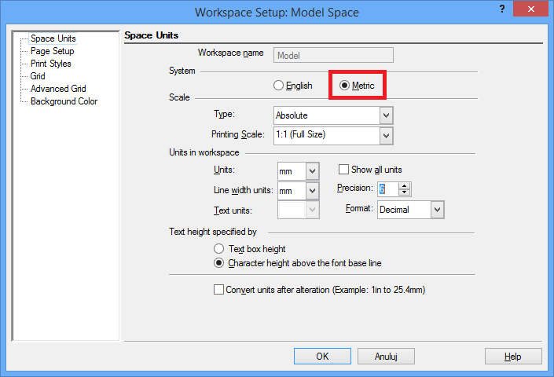This screenshot has height=377, width=554.
Task: Open Print Styles in the tree
Action: 50,64
